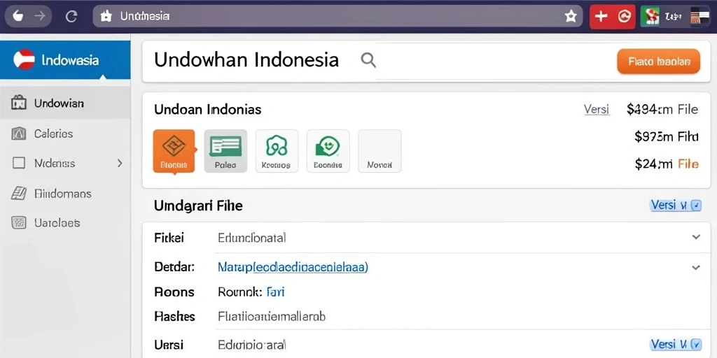
Task: Click the orange File link beside $24:mi
Action: click(689, 164)
